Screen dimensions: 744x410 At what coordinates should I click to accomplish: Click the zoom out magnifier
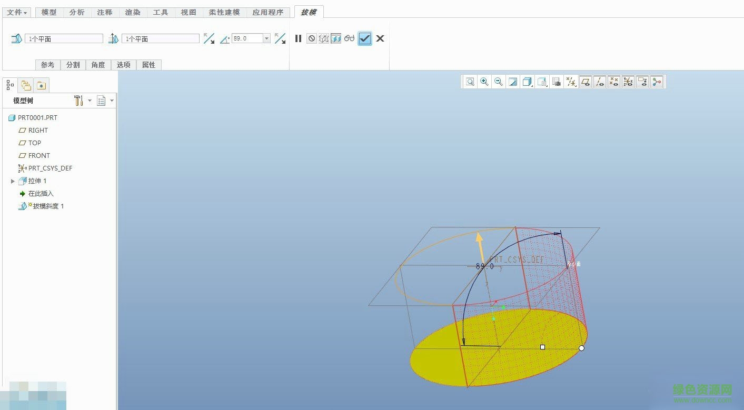click(x=499, y=82)
